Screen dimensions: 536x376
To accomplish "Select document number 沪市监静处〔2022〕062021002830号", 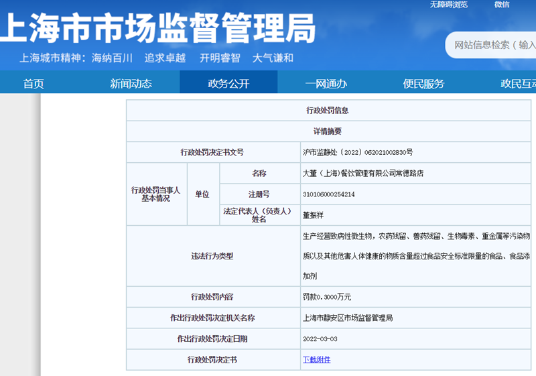I will [x=358, y=152].
